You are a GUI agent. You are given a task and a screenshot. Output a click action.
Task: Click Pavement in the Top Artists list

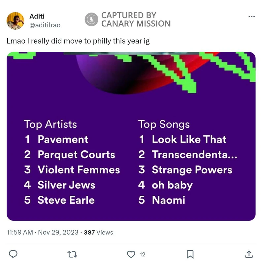click(x=63, y=139)
